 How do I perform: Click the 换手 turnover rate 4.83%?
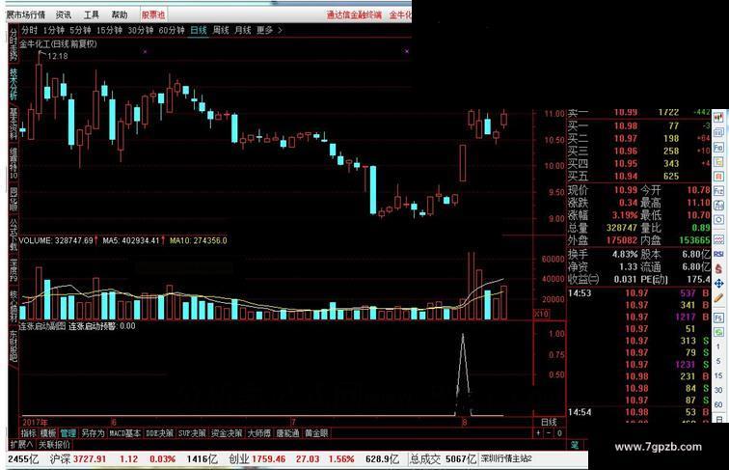[x=625, y=254]
